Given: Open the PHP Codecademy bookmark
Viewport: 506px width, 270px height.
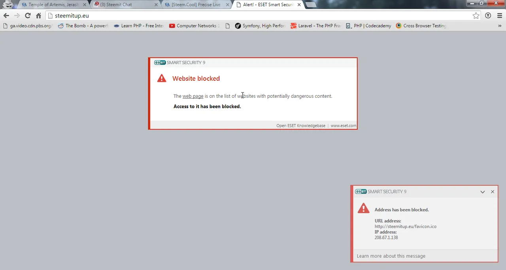Looking at the screenshot, I should pyautogui.click(x=368, y=26).
